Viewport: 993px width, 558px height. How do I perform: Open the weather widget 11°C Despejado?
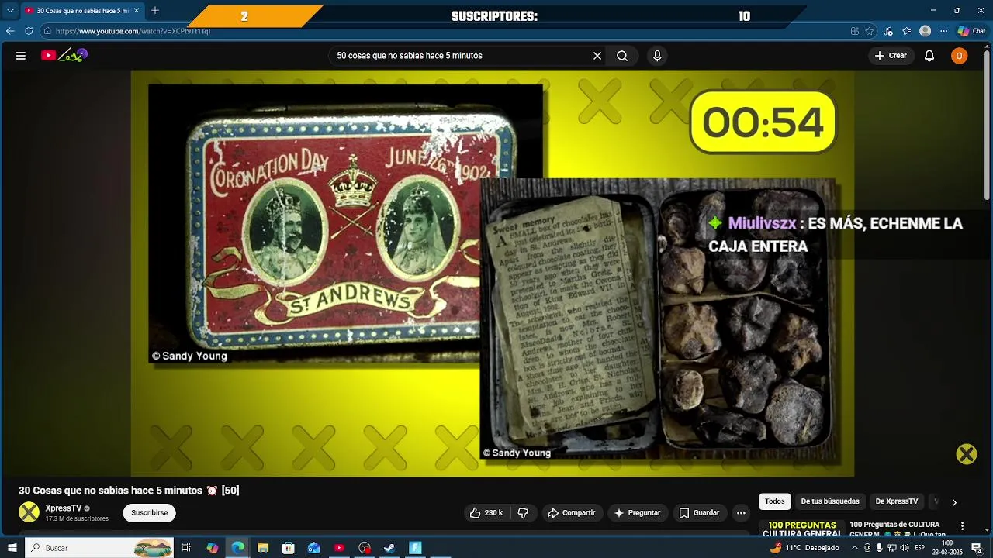tap(804, 548)
